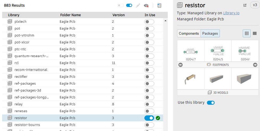Open resistor library in external window icon
The image size is (260, 131).
[x=245, y=5]
